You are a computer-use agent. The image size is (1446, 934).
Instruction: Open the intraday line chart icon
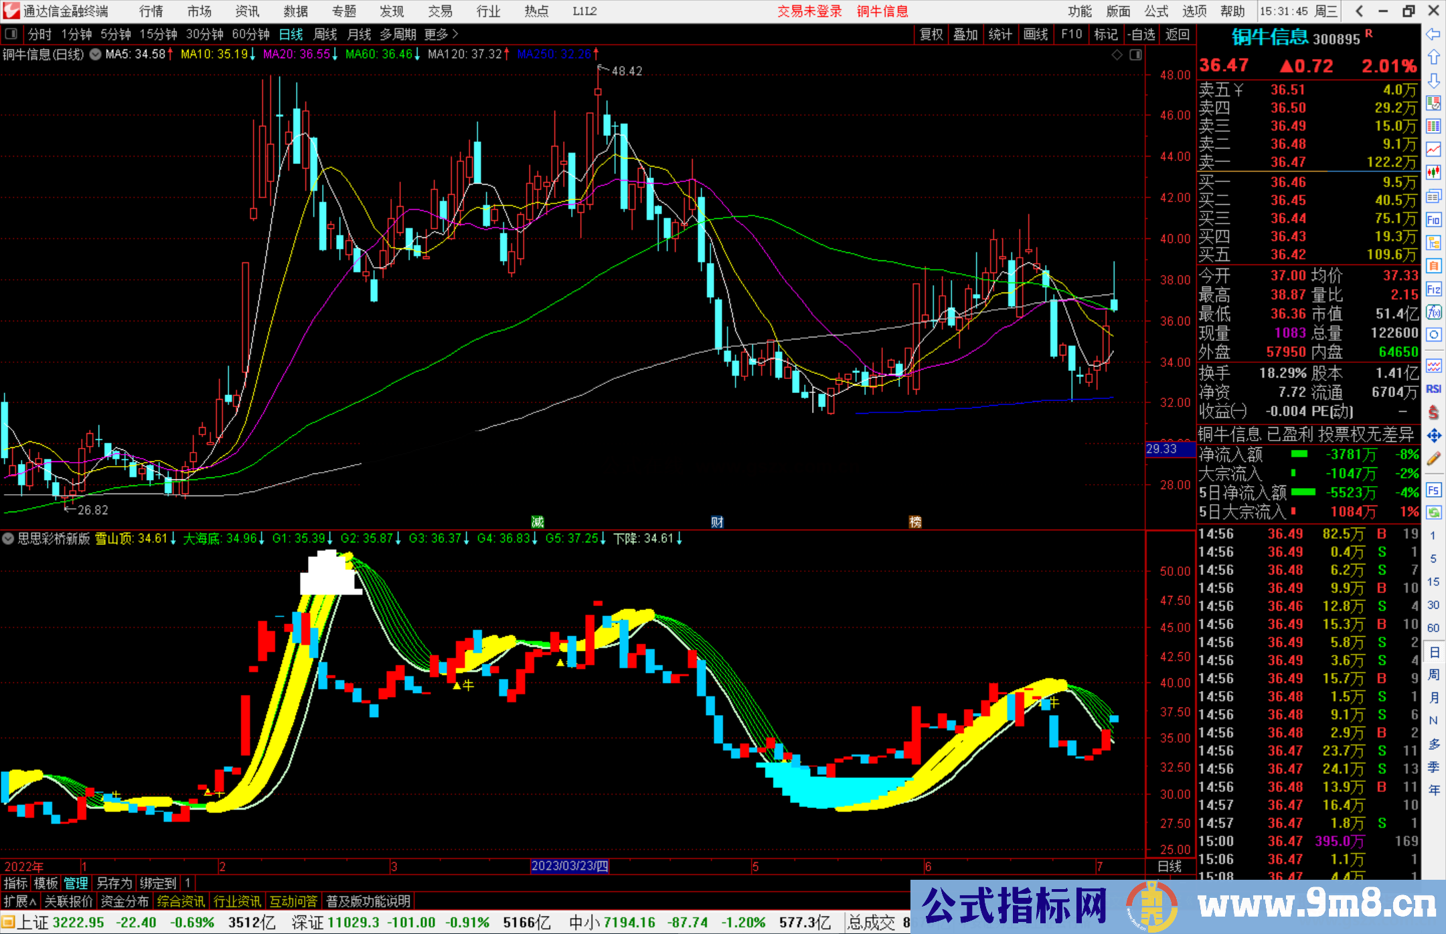pos(1433,149)
